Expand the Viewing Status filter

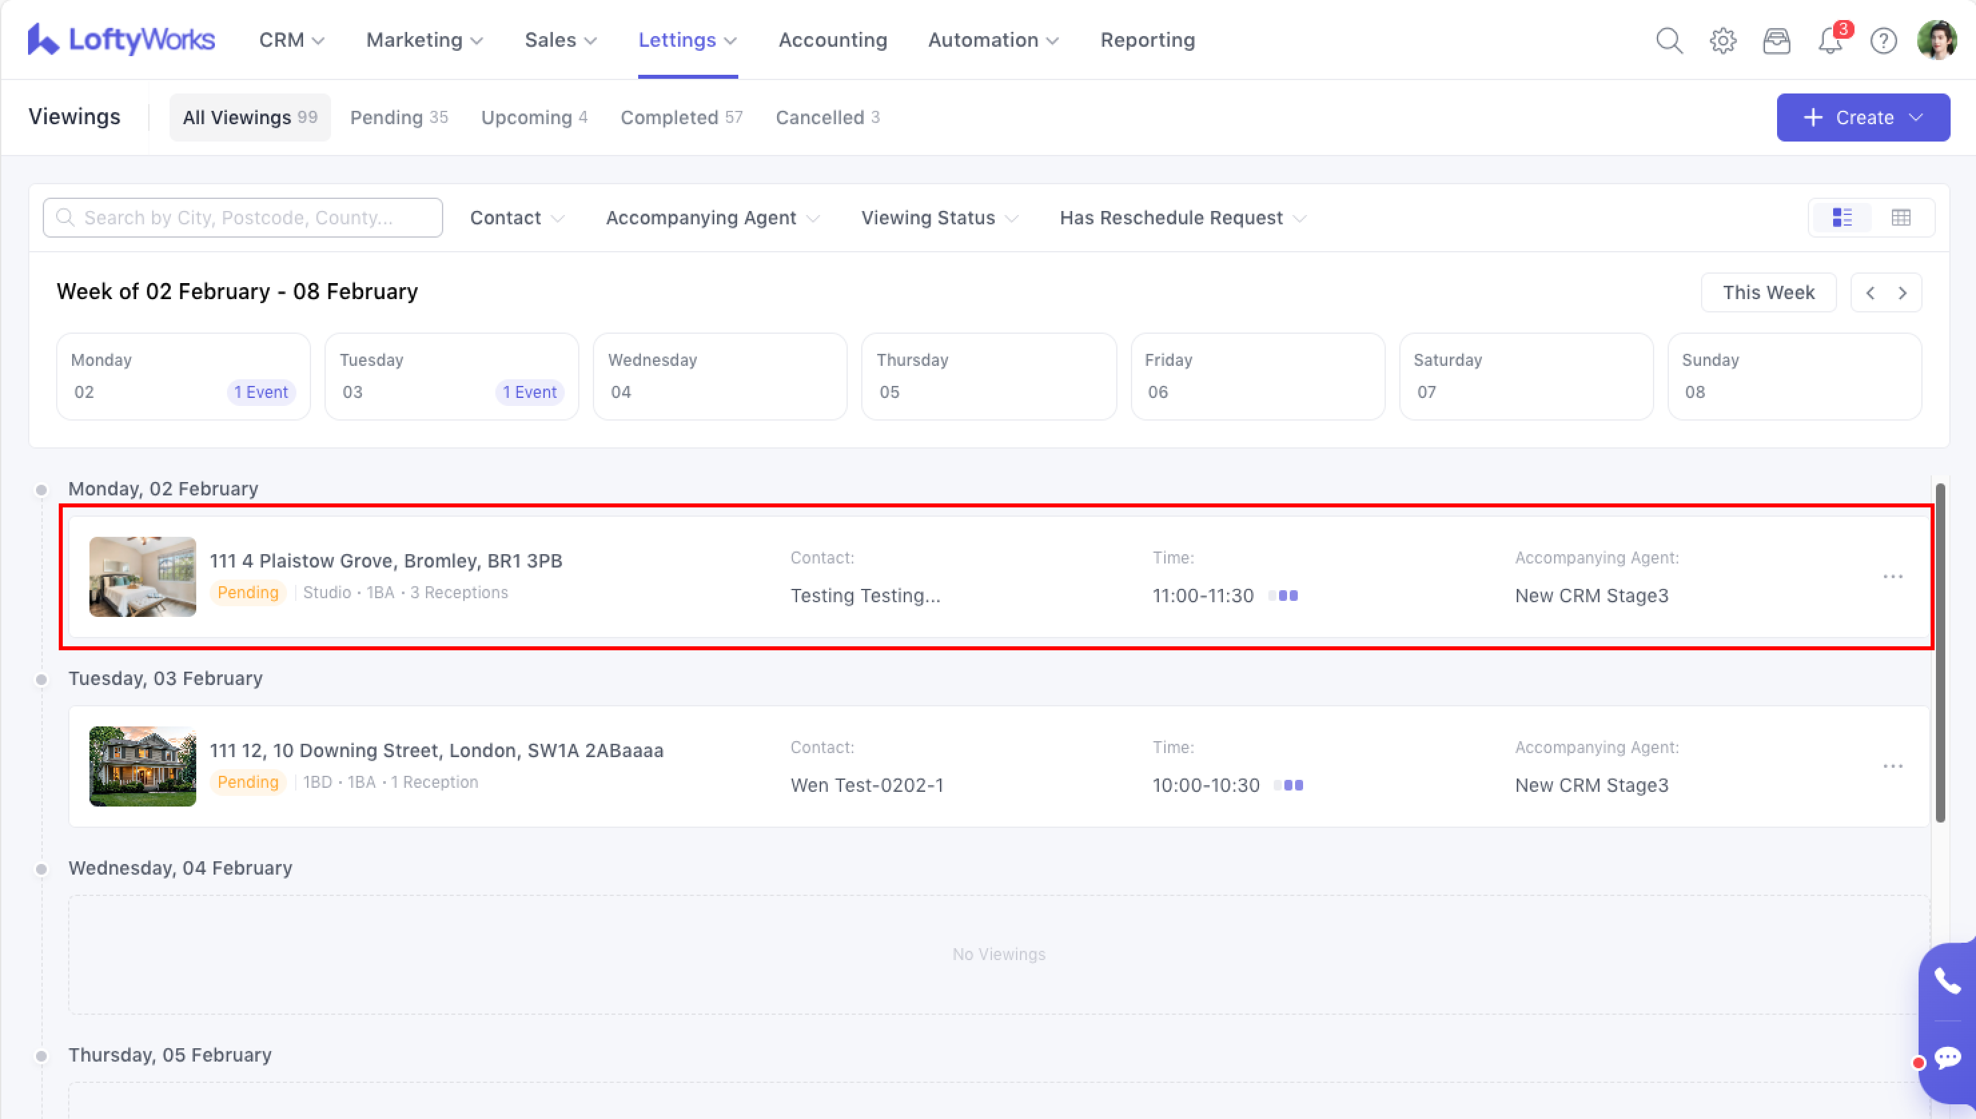tap(939, 218)
